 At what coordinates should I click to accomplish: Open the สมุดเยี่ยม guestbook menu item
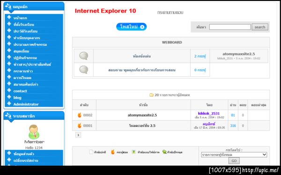click(x=21, y=51)
